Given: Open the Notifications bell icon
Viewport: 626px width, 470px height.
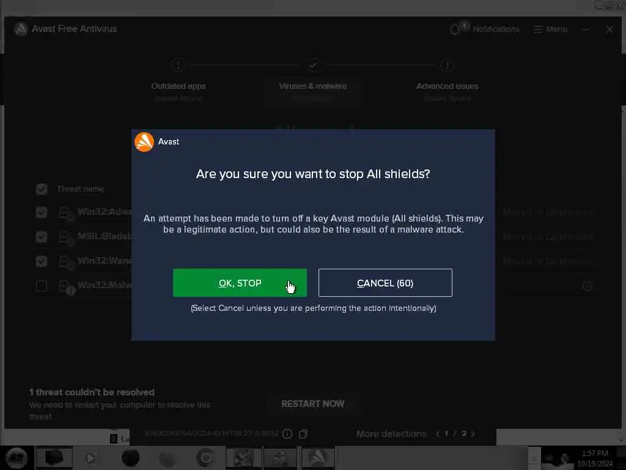Looking at the screenshot, I should point(454,29).
